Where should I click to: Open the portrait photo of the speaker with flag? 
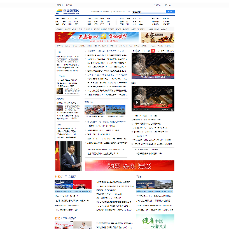pos(68,156)
